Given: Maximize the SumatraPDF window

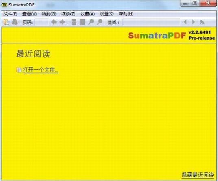Looking at the screenshot, I should pos(195,4).
